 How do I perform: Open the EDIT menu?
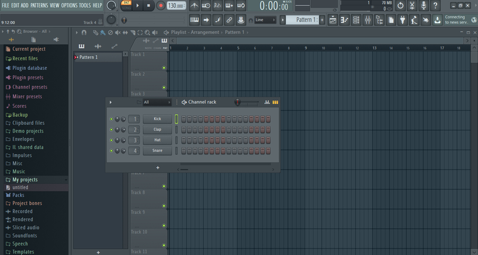(x=16, y=5)
